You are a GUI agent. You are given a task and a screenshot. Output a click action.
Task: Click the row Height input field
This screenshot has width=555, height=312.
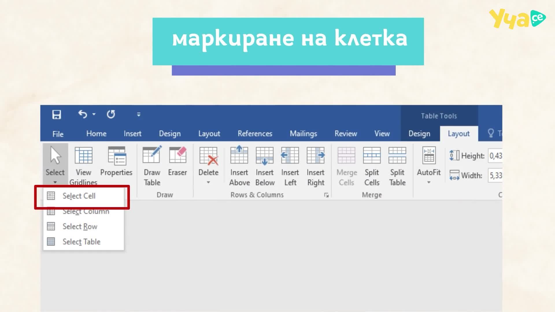tap(495, 156)
